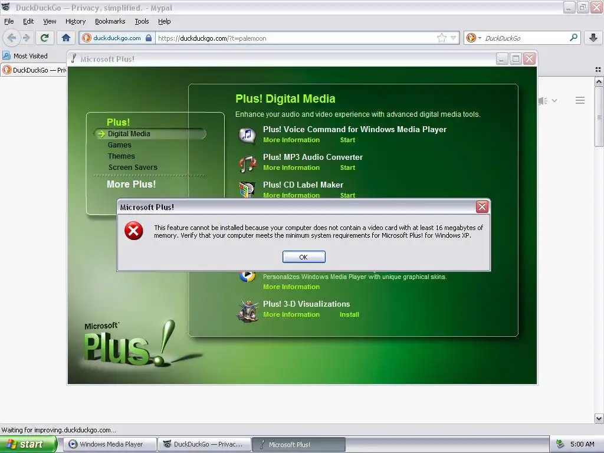
Task: Open the More Plus! section
Action: click(x=132, y=184)
